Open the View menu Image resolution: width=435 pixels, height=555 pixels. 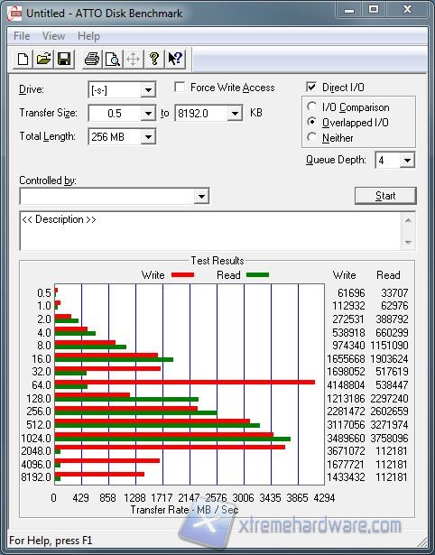click(53, 36)
